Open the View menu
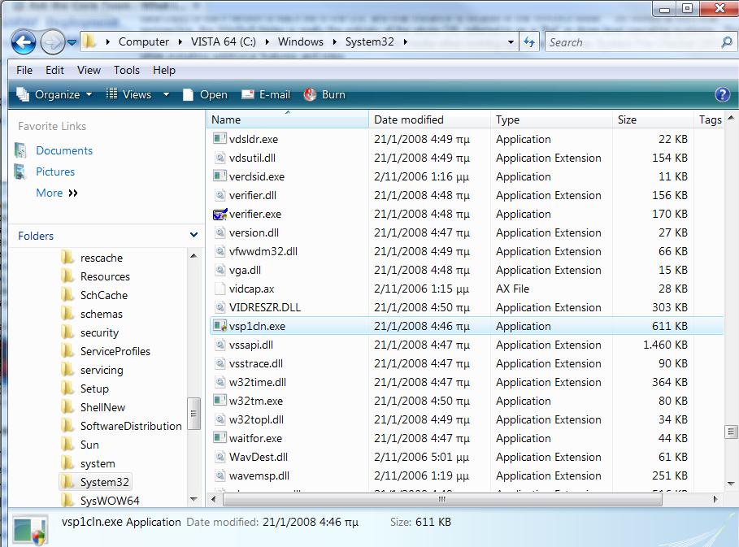 coord(89,70)
